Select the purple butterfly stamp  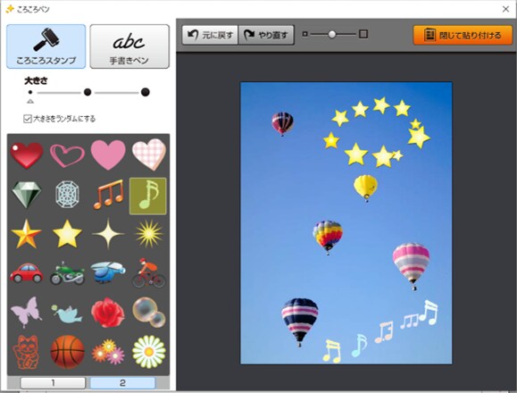point(27,312)
